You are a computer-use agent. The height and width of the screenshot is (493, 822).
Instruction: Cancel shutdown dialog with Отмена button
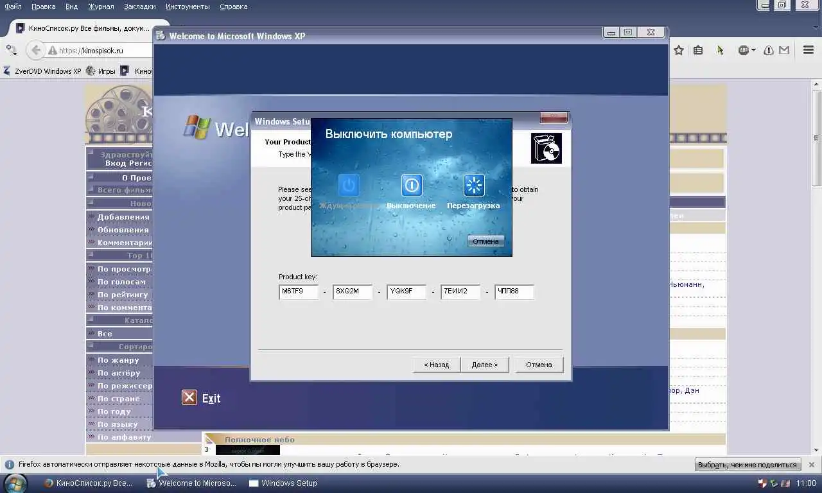coord(486,241)
